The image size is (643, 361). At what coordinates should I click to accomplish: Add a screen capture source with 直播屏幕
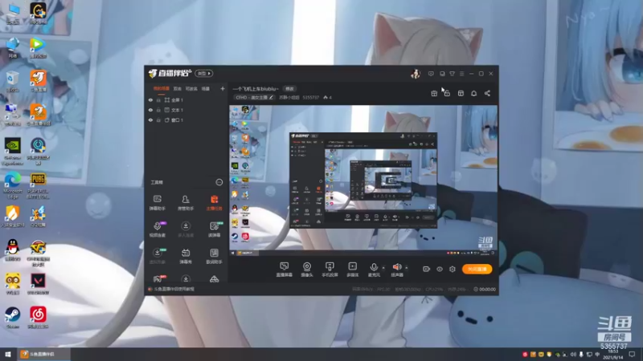pyautogui.click(x=285, y=270)
